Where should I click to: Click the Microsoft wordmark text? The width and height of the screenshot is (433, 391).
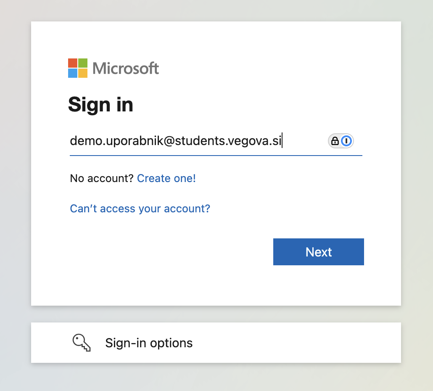point(126,68)
